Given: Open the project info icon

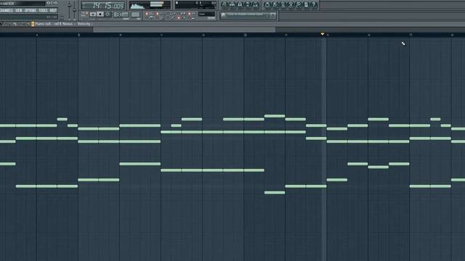Looking at the screenshot, I should pyautogui.click(x=306, y=4).
